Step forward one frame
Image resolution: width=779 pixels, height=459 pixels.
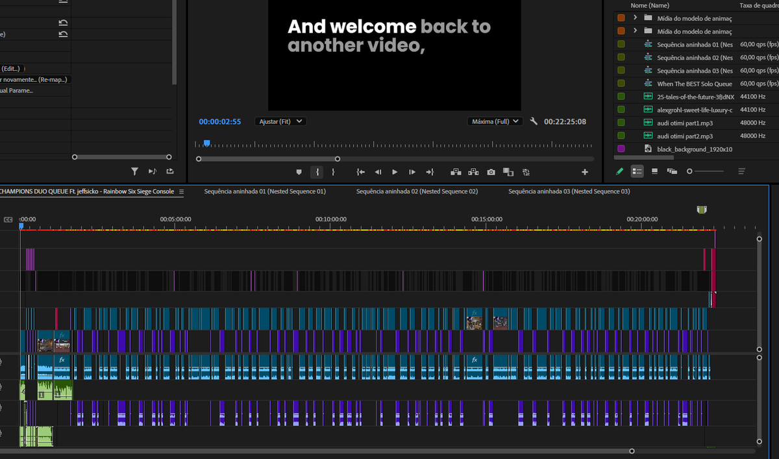point(412,172)
